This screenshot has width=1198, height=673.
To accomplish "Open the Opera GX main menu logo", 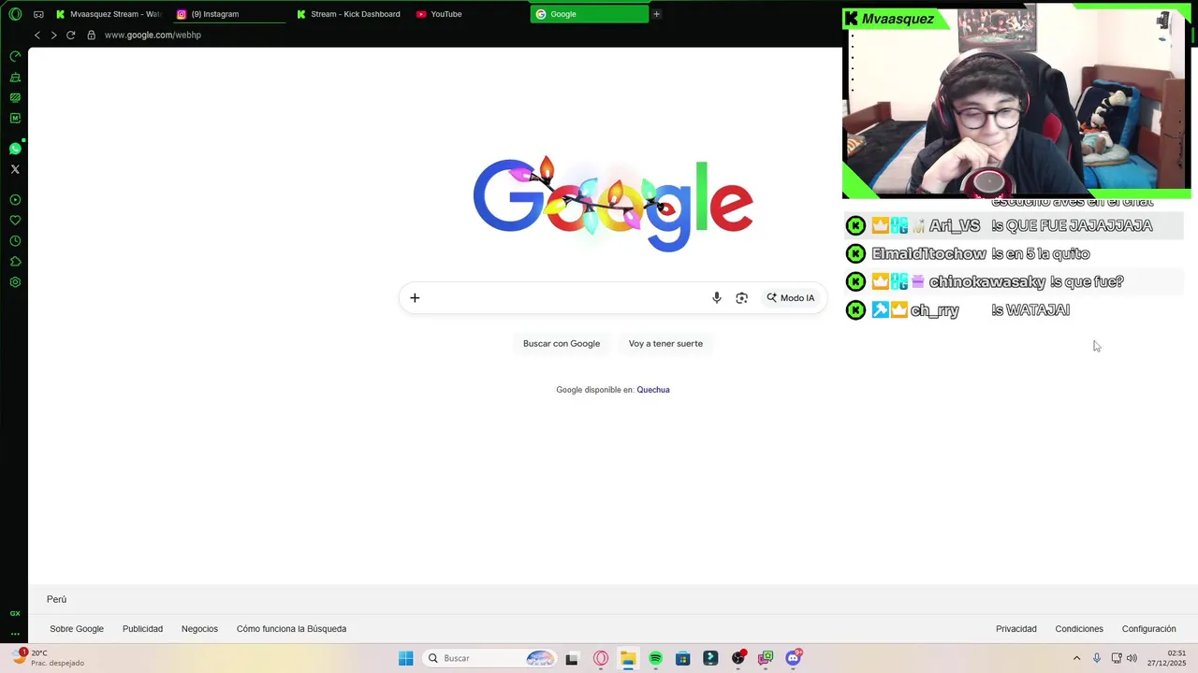I will click(x=15, y=14).
